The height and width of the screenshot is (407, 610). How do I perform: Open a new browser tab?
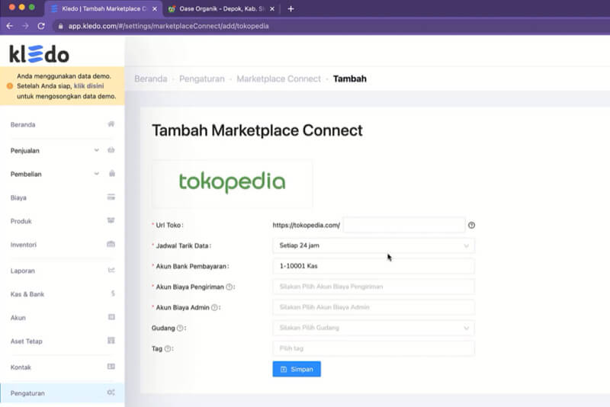click(x=291, y=8)
